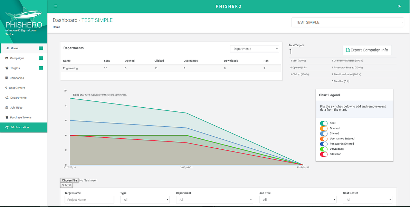Toggle the Files Ran chart switch
The width and height of the screenshot is (410, 207).
[324, 154]
